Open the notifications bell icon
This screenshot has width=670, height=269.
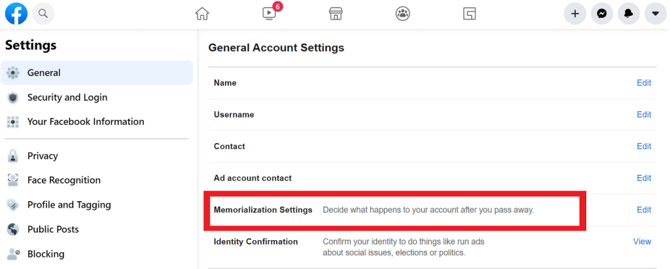point(629,14)
